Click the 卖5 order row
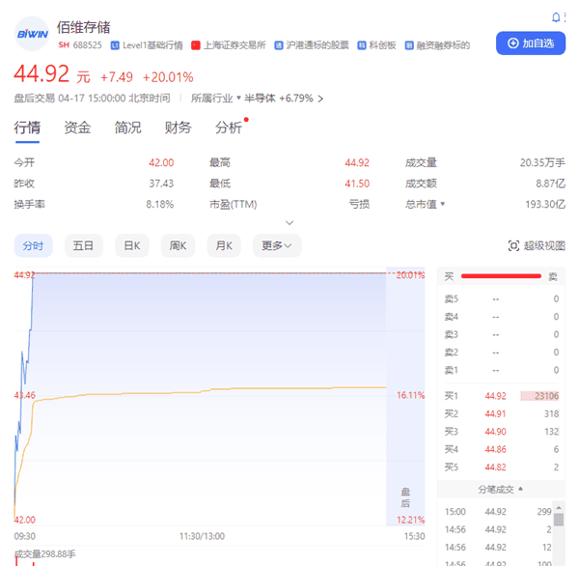This screenshot has height=566, width=579. click(501, 298)
